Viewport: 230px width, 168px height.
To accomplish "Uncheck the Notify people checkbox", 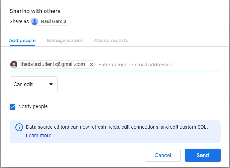I will pos(12,107).
